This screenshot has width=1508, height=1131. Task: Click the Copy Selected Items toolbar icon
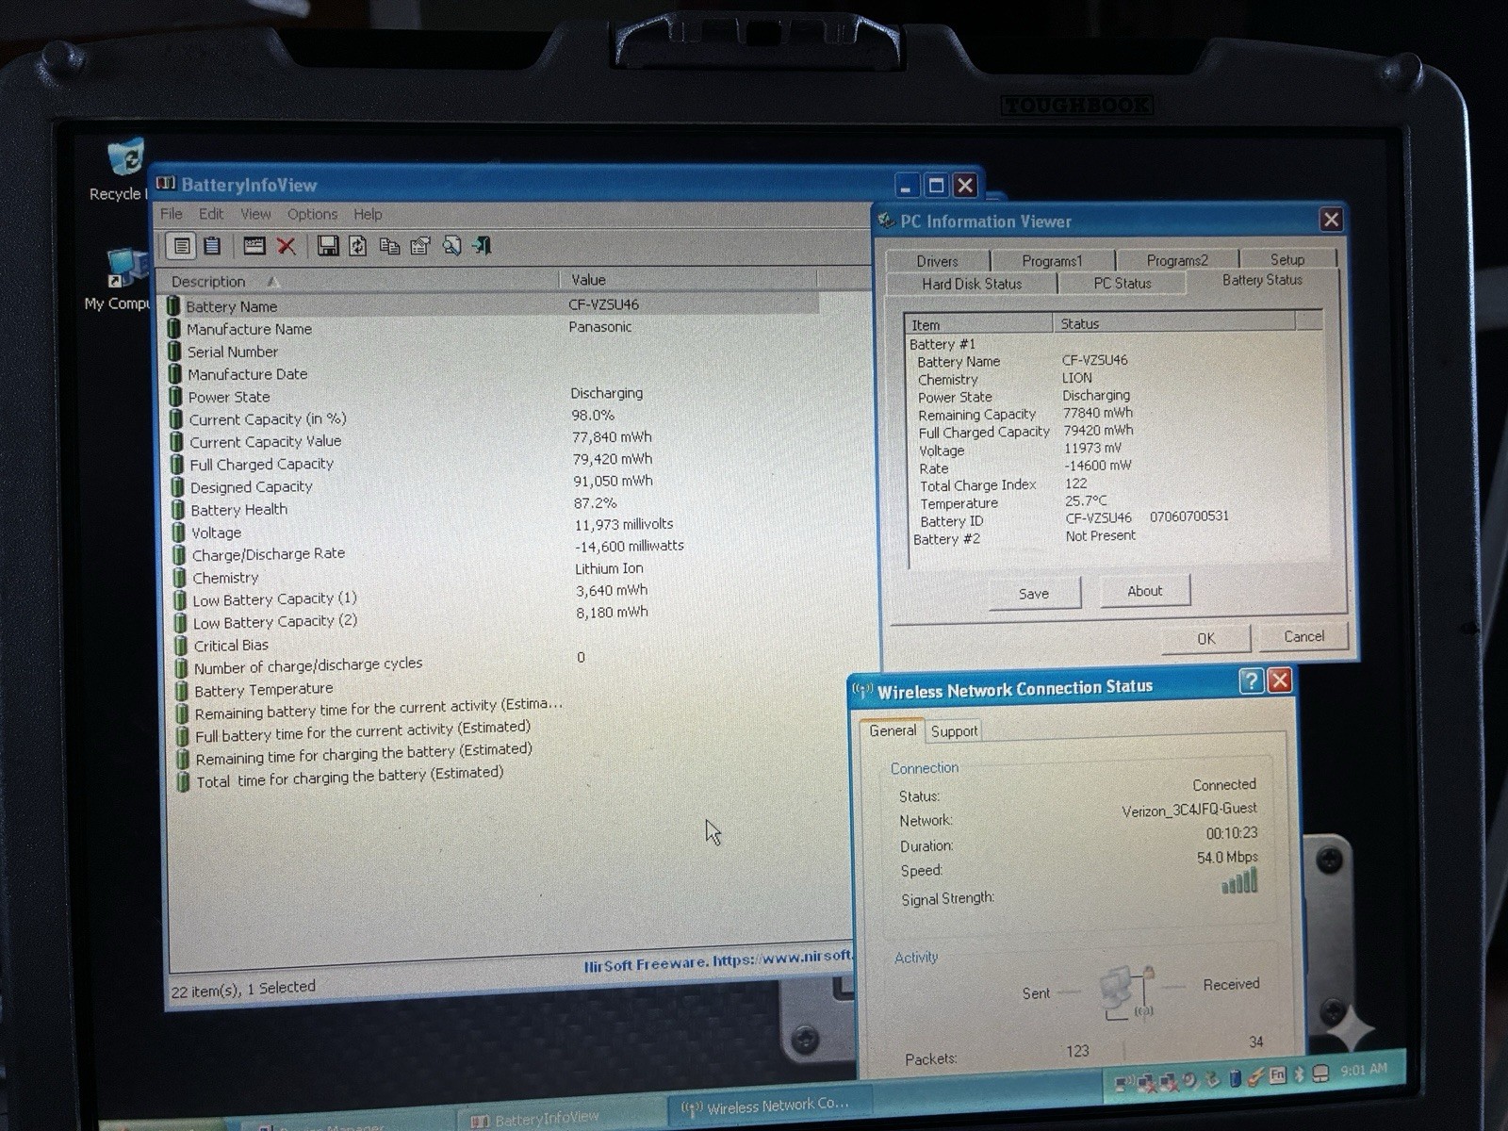tap(389, 246)
